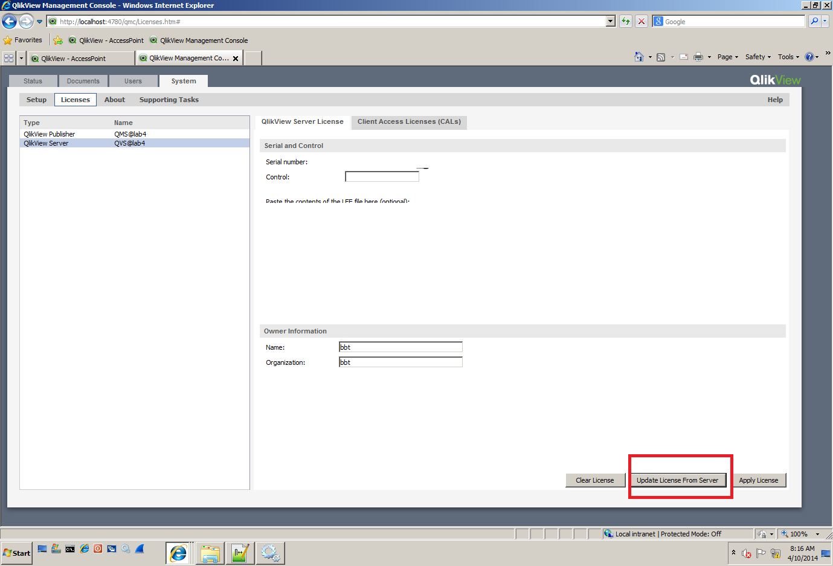This screenshot has width=833, height=566.
Task: Click the Help question mark icon
Action: [x=809, y=57]
